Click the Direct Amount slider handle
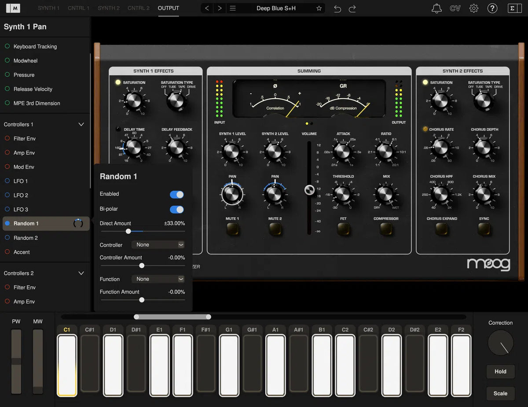This screenshot has height=407, width=528. (128, 231)
